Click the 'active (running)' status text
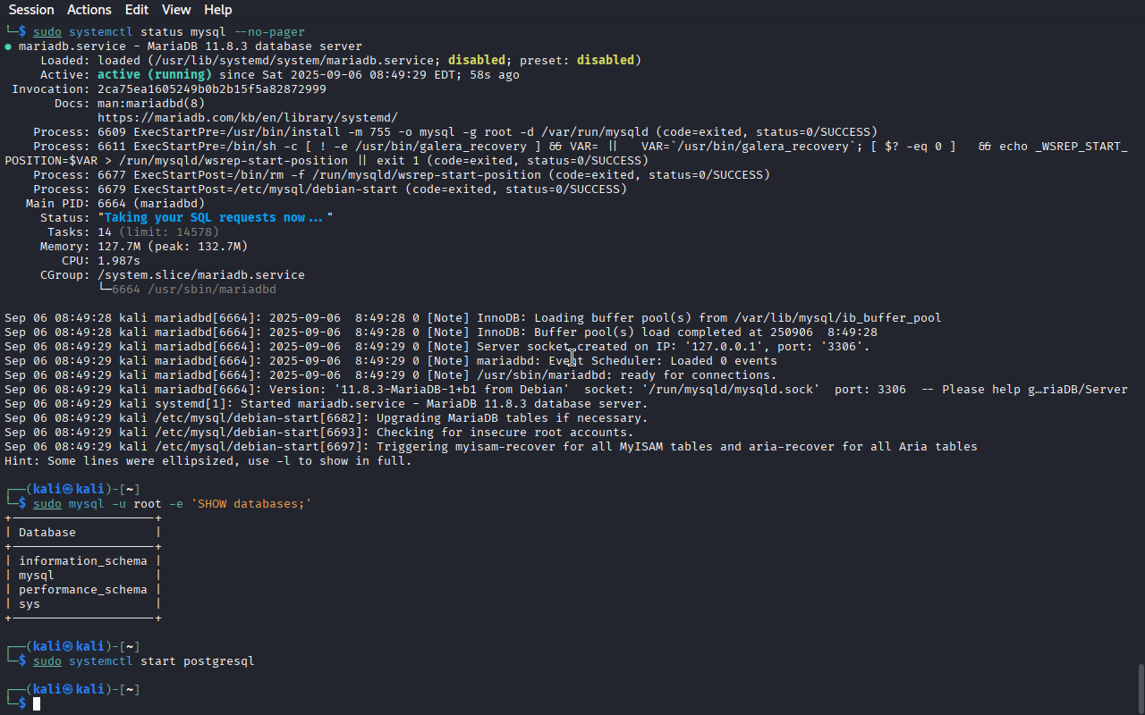 pos(155,75)
